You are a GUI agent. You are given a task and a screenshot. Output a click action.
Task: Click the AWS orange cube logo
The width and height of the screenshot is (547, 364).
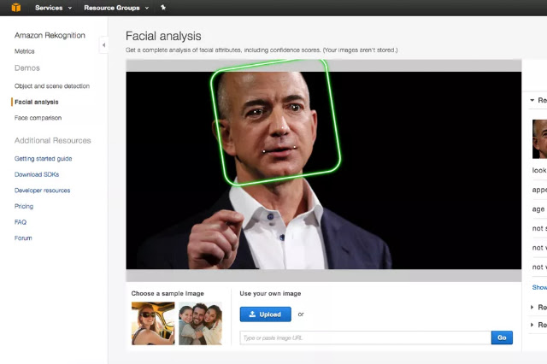(16, 8)
